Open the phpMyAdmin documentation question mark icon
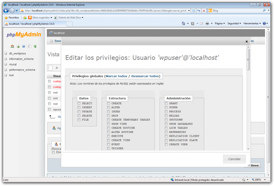Screen dimensions: 274x186 coord(24,46)
